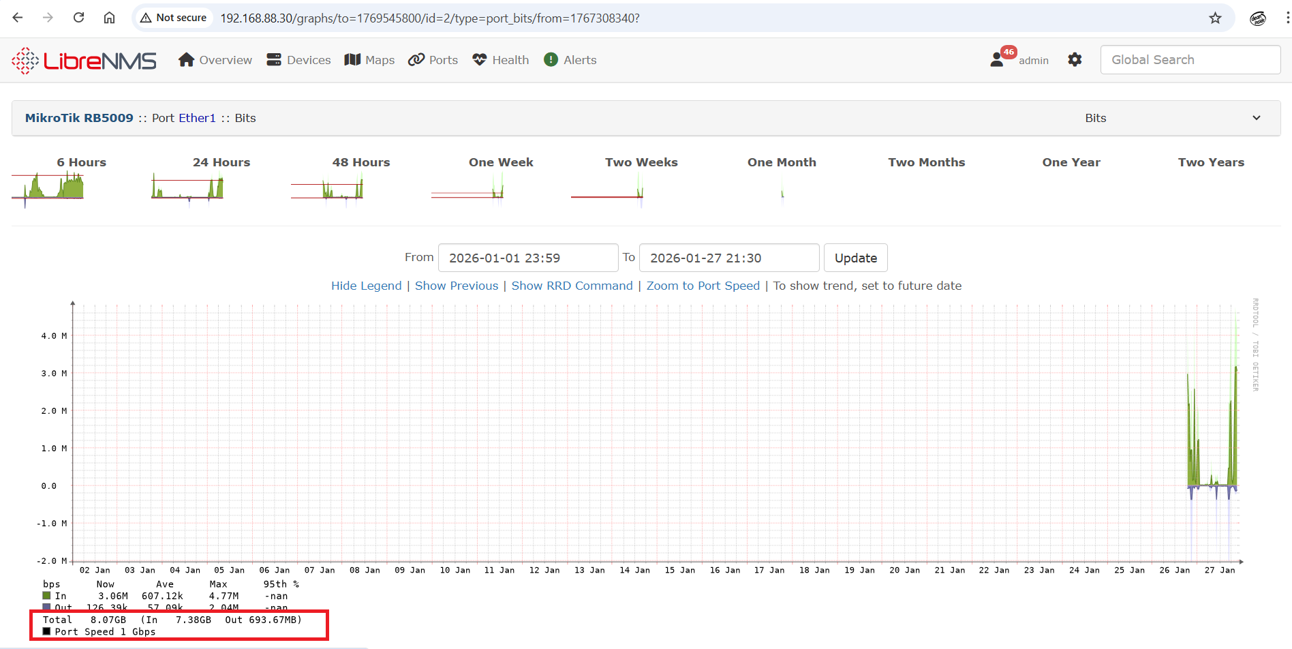Image resolution: width=1292 pixels, height=649 pixels.
Task: Click the Two Years time range label
Action: tap(1211, 162)
